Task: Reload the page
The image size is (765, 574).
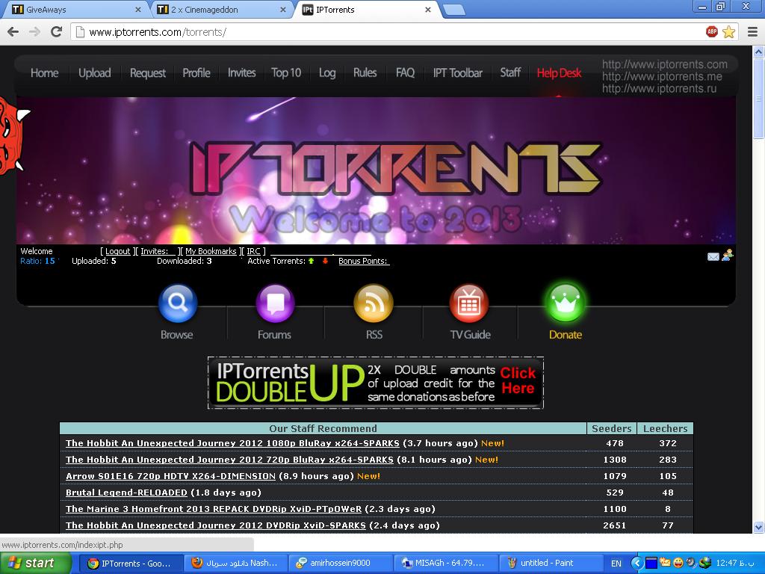Action: point(57,31)
